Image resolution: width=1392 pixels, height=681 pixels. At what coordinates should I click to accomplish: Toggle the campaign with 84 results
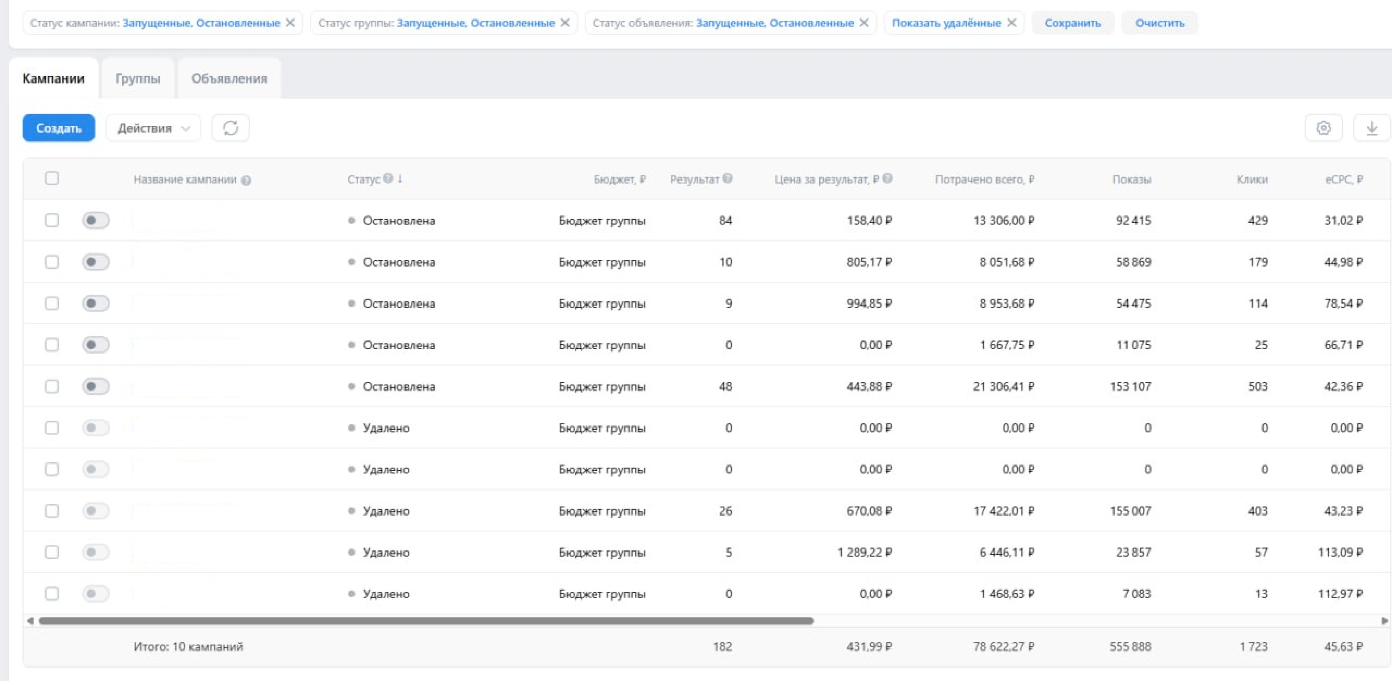(96, 220)
